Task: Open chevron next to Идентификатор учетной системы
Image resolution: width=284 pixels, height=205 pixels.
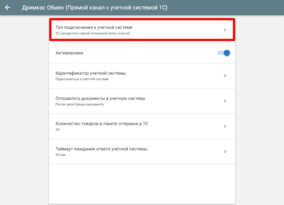Action: pos(225,76)
